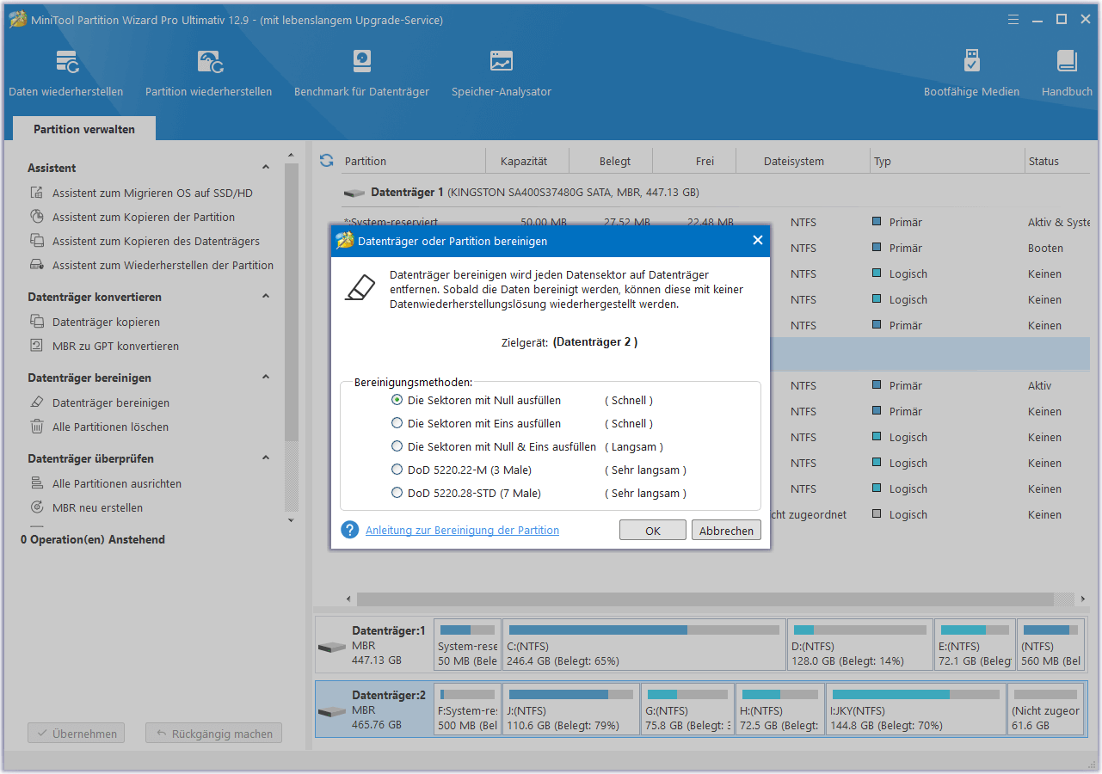The image size is (1102, 774).
Task: Collapse the Assistent section
Action: click(x=266, y=168)
